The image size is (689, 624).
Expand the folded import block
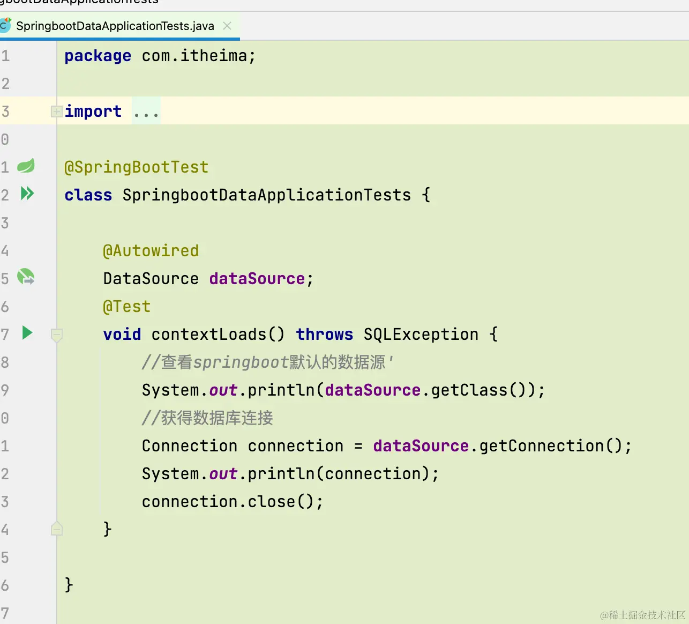click(x=56, y=112)
